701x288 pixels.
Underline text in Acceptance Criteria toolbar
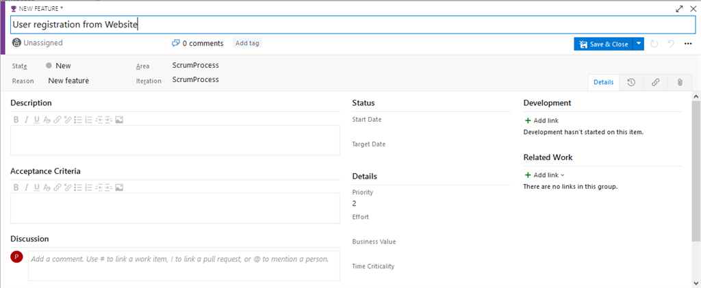click(x=36, y=187)
